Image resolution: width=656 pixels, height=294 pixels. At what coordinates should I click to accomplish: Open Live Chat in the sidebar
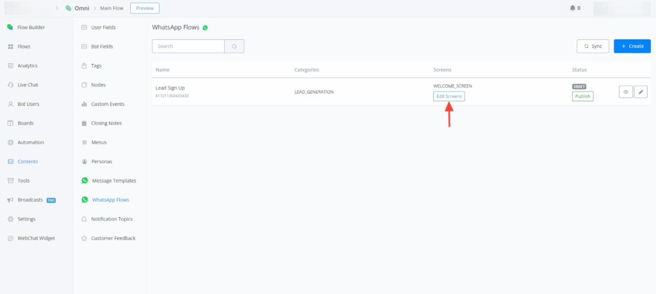click(x=28, y=85)
